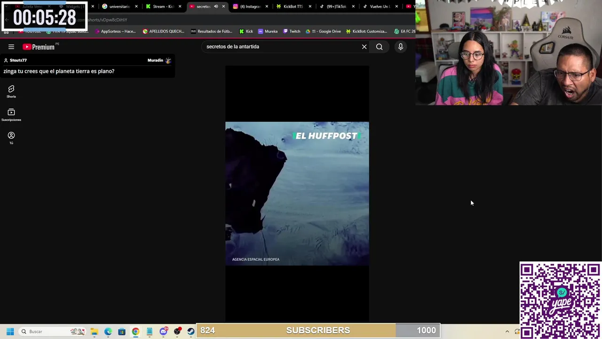Open OBS Studio from the taskbar
602x339 pixels.
tap(177, 331)
